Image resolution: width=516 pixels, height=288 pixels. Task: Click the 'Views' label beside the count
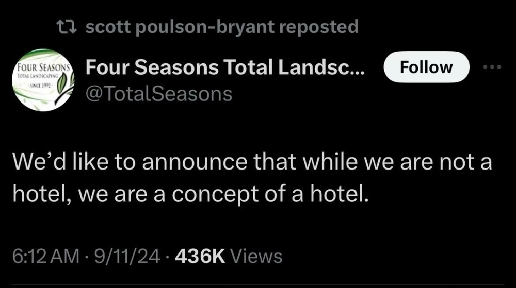[256, 256]
